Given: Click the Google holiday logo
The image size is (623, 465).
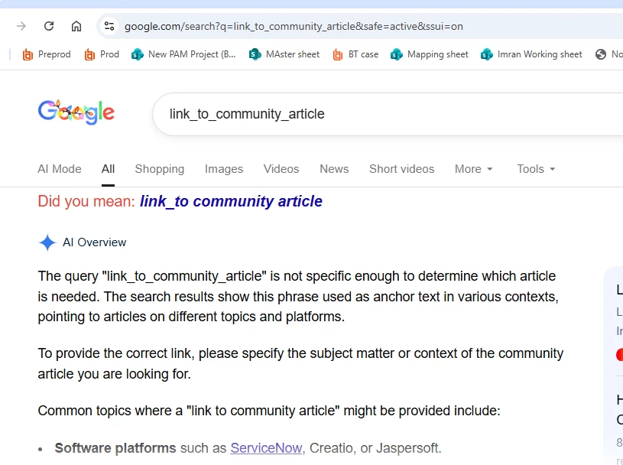Looking at the screenshot, I should [76, 112].
